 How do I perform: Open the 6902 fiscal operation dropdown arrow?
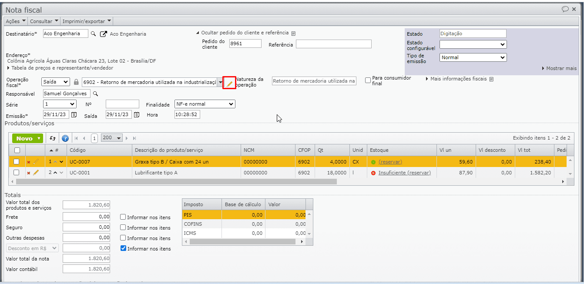click(220, 82)
